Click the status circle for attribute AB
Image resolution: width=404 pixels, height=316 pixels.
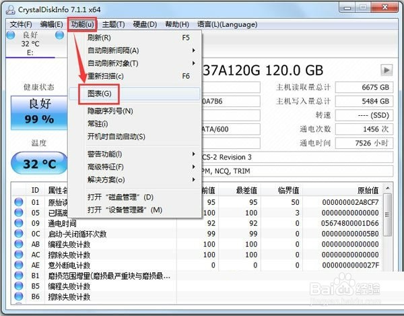[x=19, y=244]
